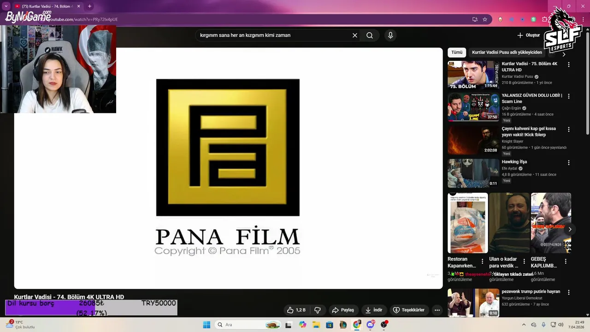Open the Extensions puzzle icon

(544, 19)
